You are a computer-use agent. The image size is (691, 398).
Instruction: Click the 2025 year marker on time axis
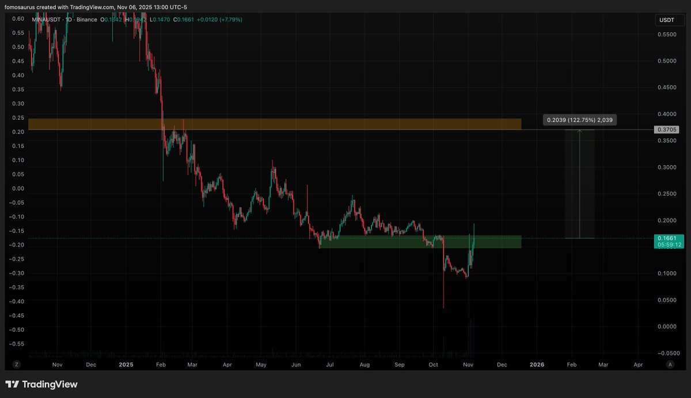[126, 365]
